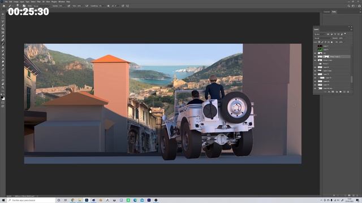362x203 pixels.
Task: Open the workspace switcher dropdown
Action: pyautogui.click(x=353, y=6)
